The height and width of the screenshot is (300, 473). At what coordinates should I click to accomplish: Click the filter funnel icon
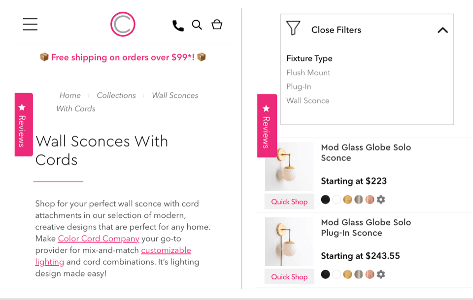pyautogui.click(x=294, y=29)
